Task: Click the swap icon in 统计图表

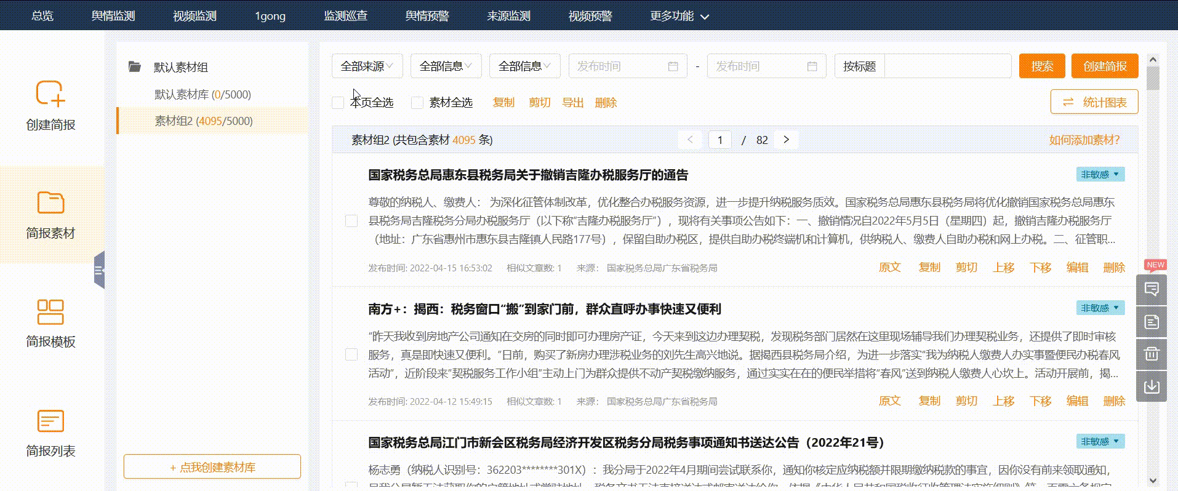Action: pos(1068,102)
